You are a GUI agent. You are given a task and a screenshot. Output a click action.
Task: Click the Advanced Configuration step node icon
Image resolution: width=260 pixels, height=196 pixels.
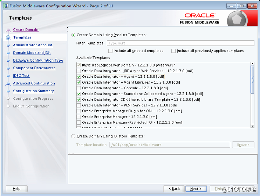(x=8, y=84)
